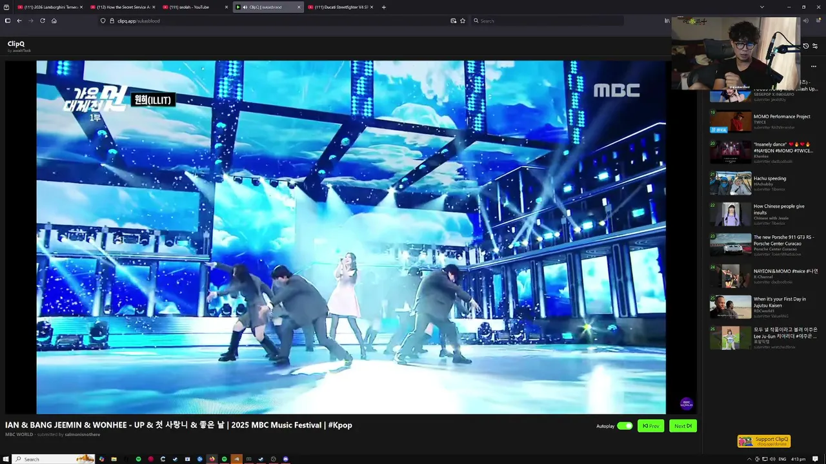The height and width of the screenshot is (464, 826).
Task: Close the ClipQ | sukasblood tab
Action: click(299, 7)
